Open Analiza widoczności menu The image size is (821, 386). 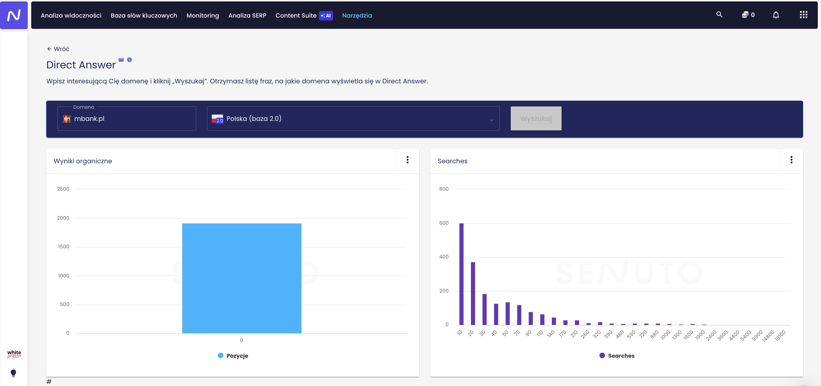71,15
